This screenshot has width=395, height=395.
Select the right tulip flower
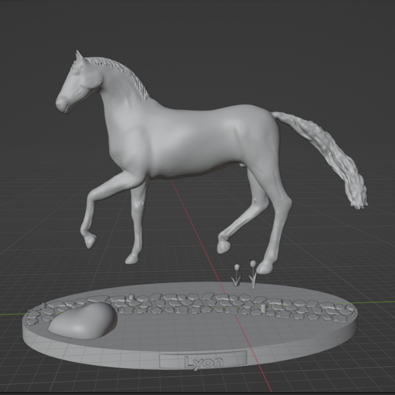253,275
